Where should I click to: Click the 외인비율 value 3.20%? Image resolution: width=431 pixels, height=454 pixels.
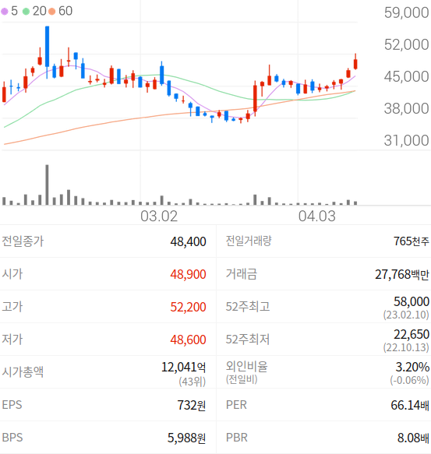click(412, 367)
